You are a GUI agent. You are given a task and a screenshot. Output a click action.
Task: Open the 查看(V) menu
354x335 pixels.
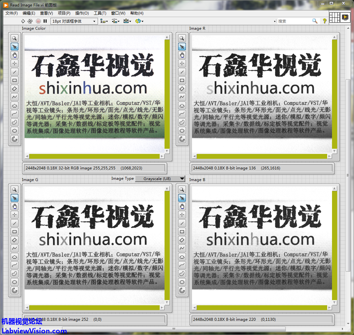(47, 13)
